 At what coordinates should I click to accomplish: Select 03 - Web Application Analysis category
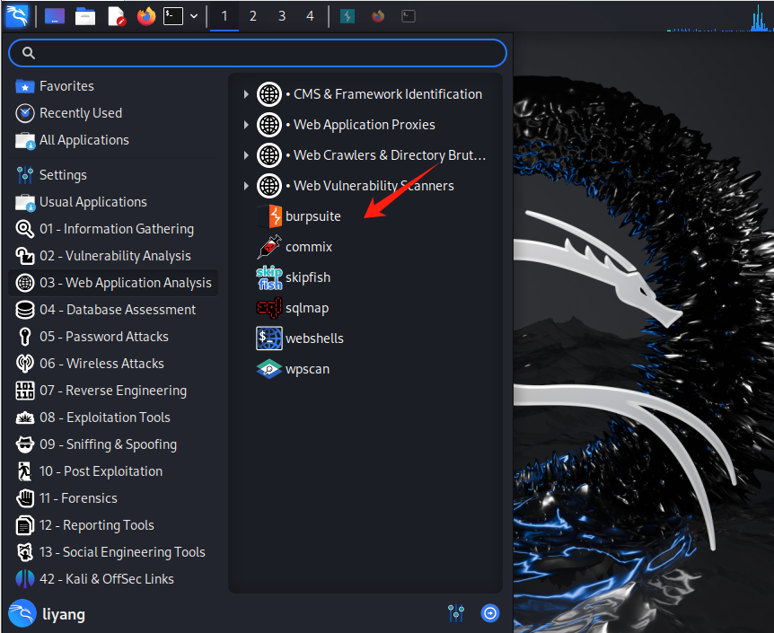coord(113,283)
